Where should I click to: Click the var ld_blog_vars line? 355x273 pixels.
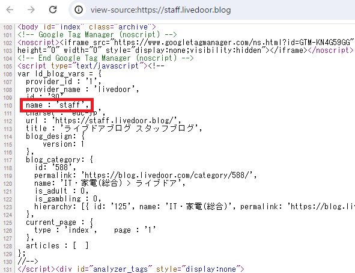point(59,73)
